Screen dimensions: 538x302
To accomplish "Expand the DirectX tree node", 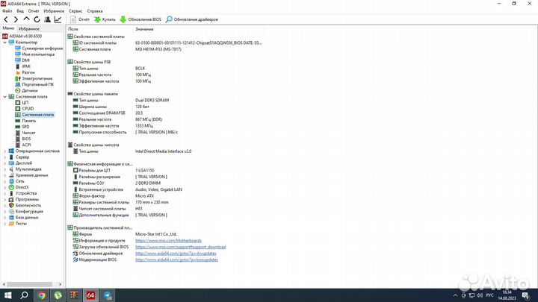I will tap(4, 187).
